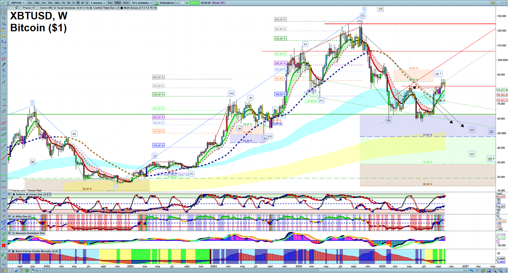The height and width of the screenshot is (273, 508).
Task: Click the Bitcoin ($1) label in toolbar
Action: tap(218, 3)
